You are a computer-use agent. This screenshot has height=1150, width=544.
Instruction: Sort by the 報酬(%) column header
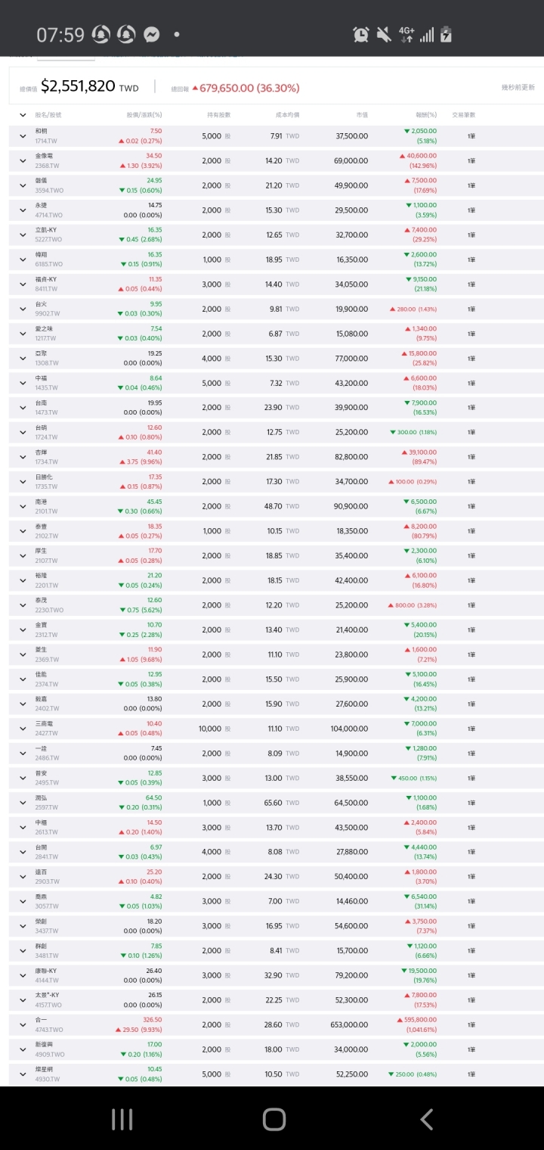425,115
